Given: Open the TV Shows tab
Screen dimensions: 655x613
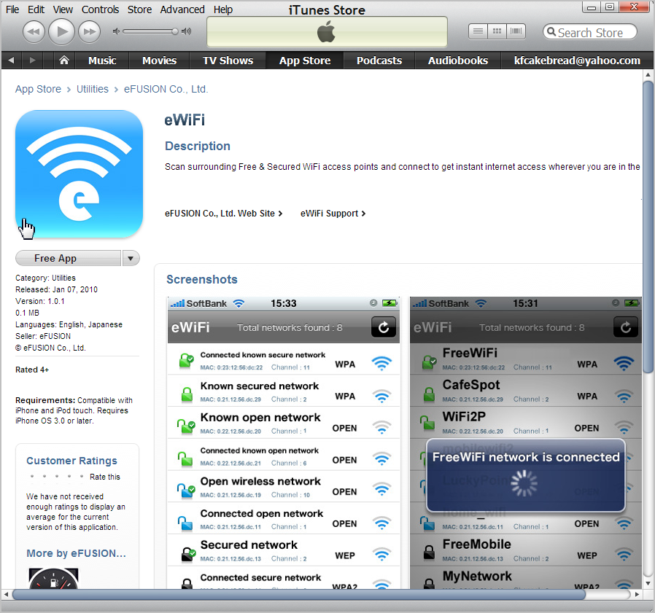Looking at the screenshot, I should tap(228, 60).
